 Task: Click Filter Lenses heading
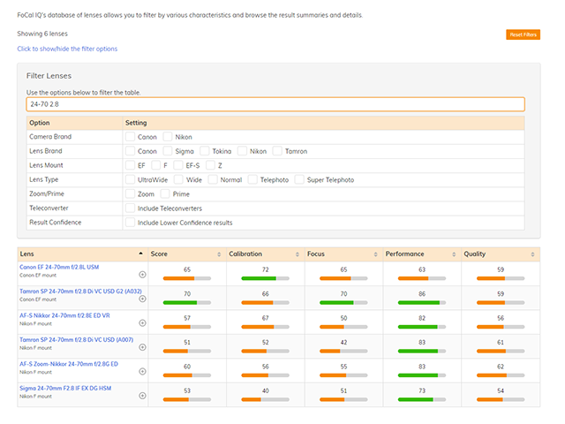[49, 76]
